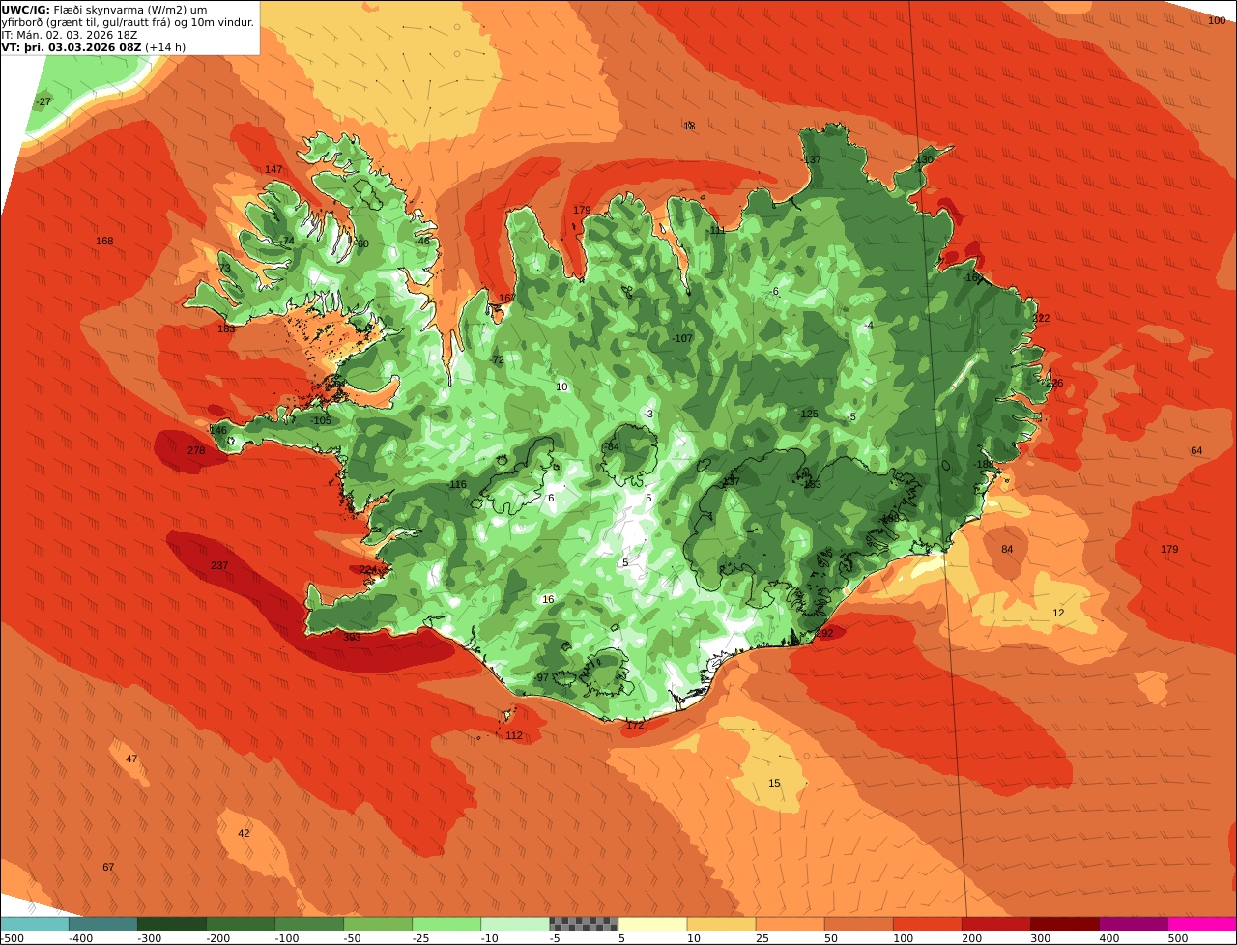Click the legend swatch between -400 and -300
The image size is (1237, 945).
pyautogui.click(x=102, y=924)
